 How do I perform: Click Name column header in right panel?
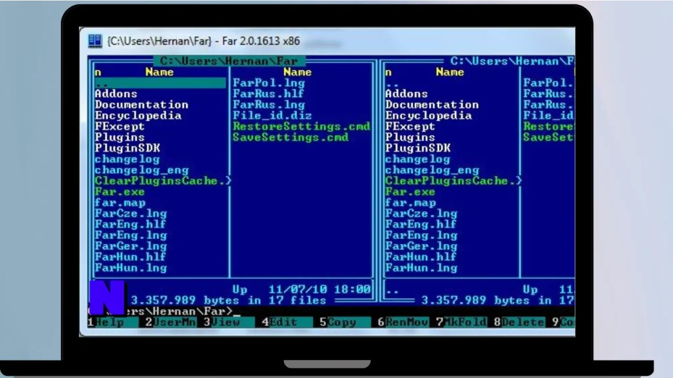click(450, 72)
